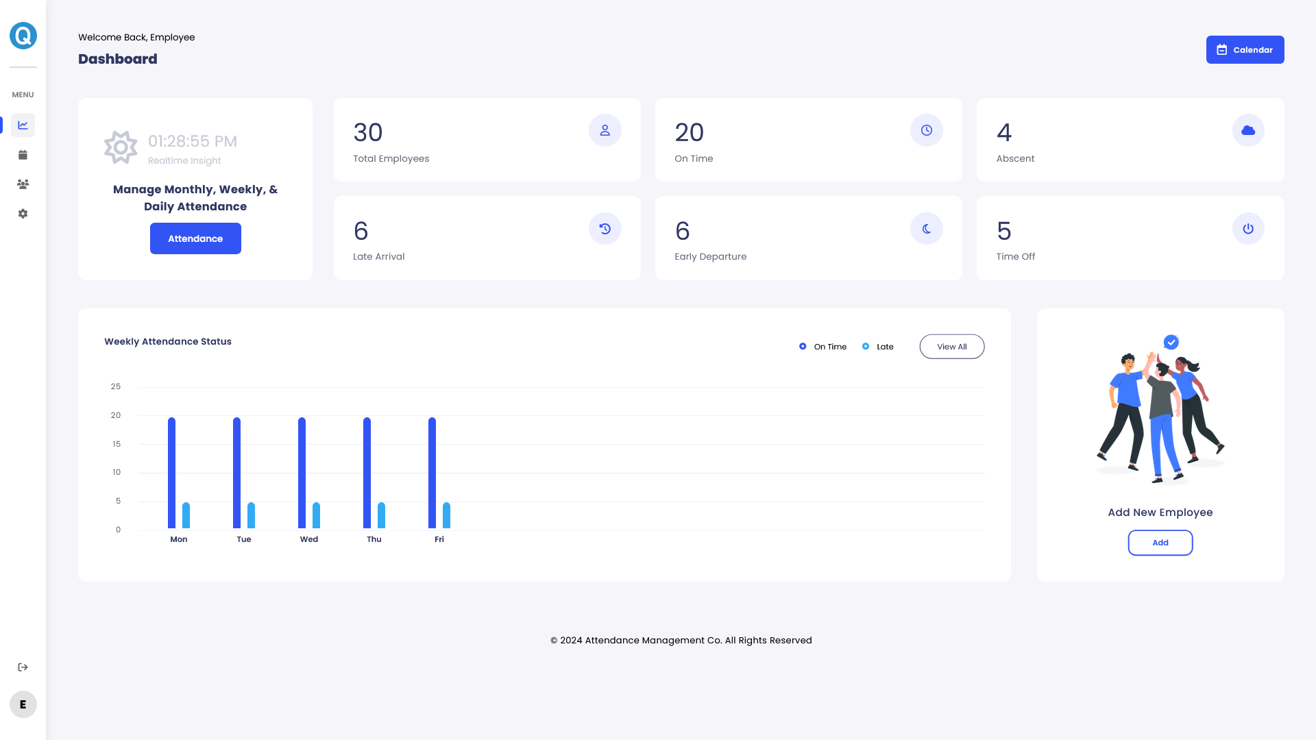
Task: Click Add under Add New Employee
Action: click(1160, 543)
